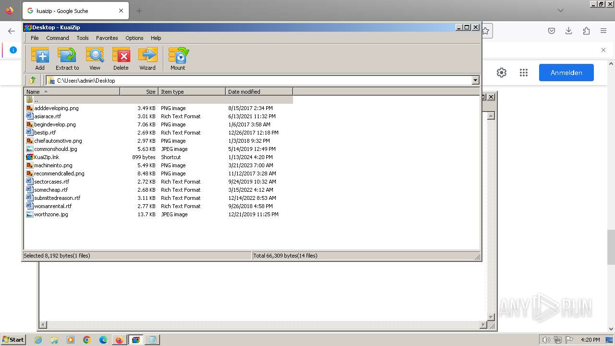Viewport: 615px width, 346px height.
Task: Sort by the Size column header
Action: coord(139,91)
